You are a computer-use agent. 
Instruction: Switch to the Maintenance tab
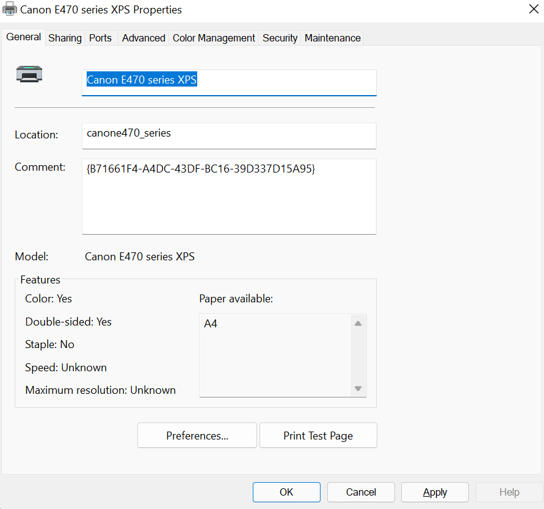[332, 38]
